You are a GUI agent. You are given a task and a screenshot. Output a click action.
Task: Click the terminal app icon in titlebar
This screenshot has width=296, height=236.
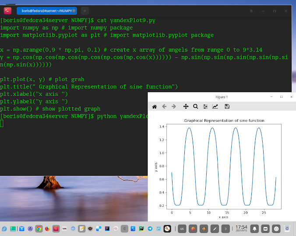pyautogui.click(x=7, y=11)
